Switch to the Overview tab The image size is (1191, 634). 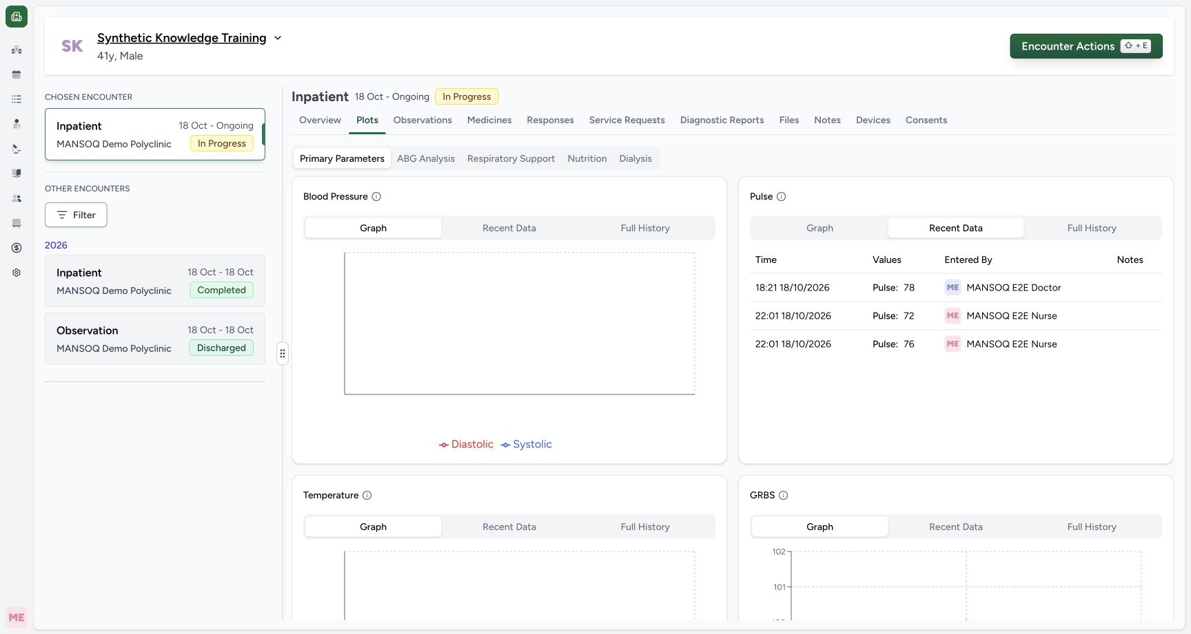click(320, 120)
